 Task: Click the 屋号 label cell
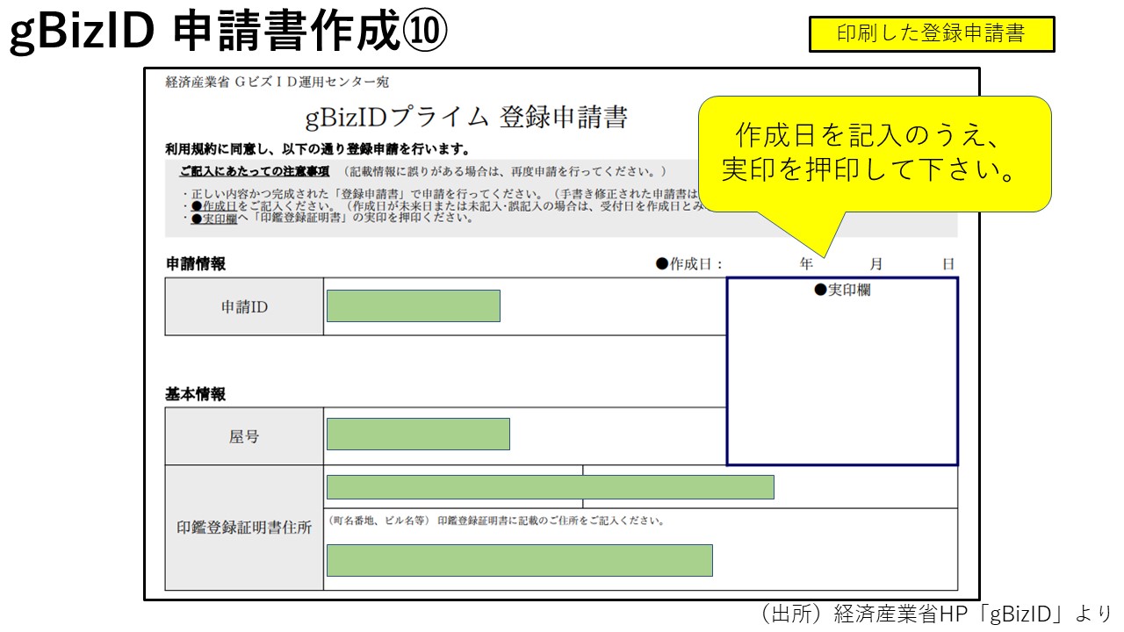(244, 436)
